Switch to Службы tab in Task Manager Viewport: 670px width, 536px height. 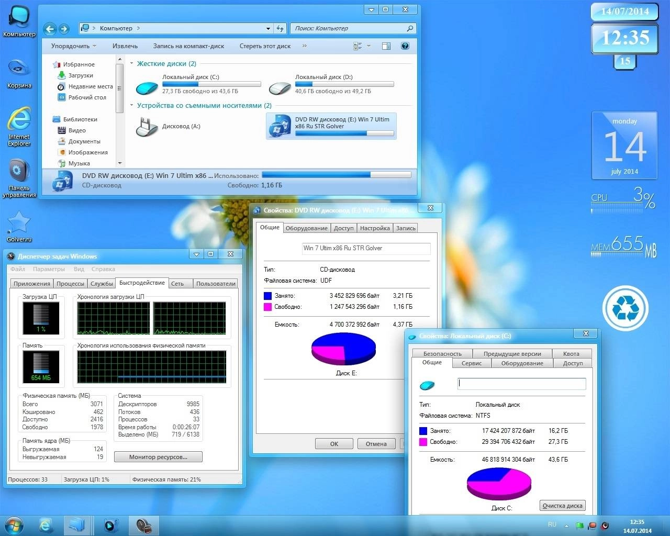point(102,283)
